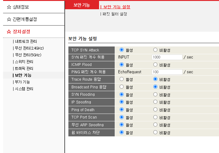This screenshot has height=153, width=219.
Task: Open the 장치설정 menu
Action: (x=21, y=31)
